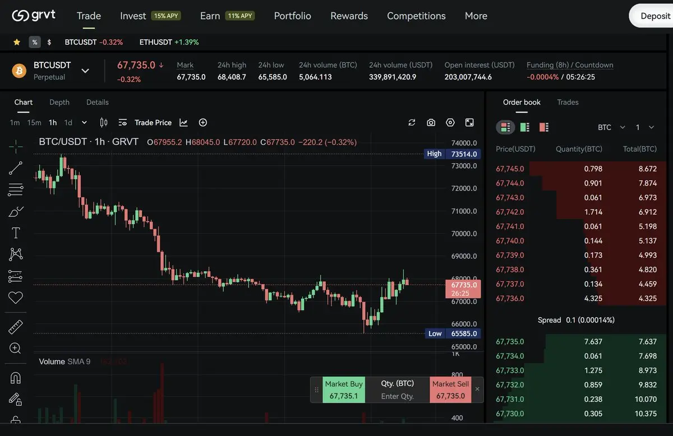Screen dimensions: 673x436
Task: Switch to the Trades tab
Action: [568, 102]
